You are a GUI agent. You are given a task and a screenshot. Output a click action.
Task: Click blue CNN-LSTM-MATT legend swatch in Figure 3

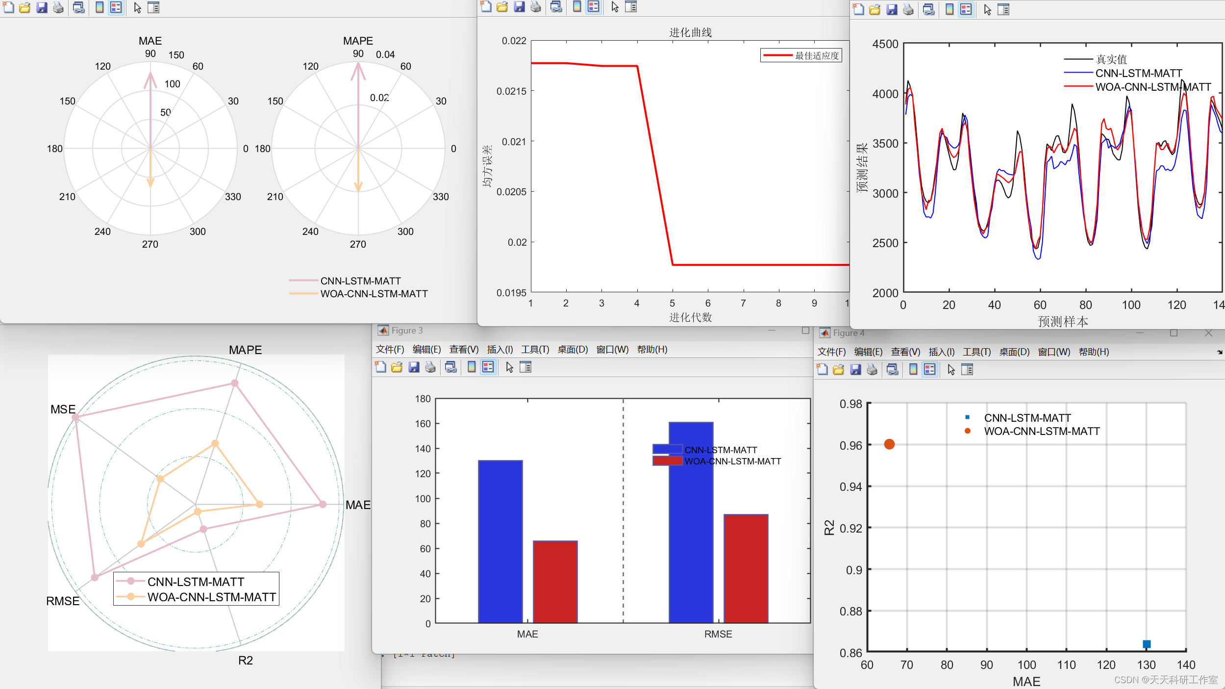click(x=668, y=449)
